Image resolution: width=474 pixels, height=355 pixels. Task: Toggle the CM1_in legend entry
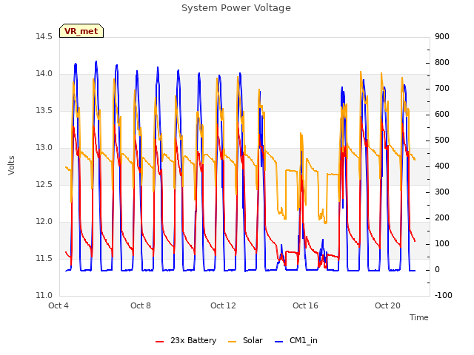[x=296, y=340]
